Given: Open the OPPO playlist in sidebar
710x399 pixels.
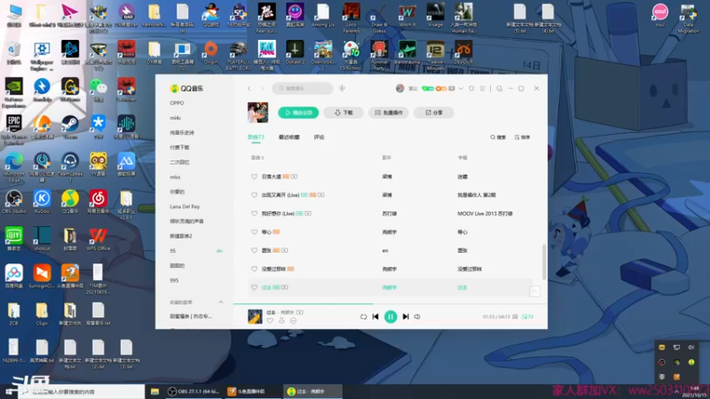Looking at the screenshot, I should pos(177,103).
